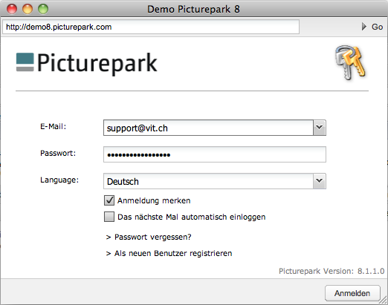Click the Go arrow triangle icon
This screenshot has height=305, width=388.
pyautogui.click(x=363, y=27)
